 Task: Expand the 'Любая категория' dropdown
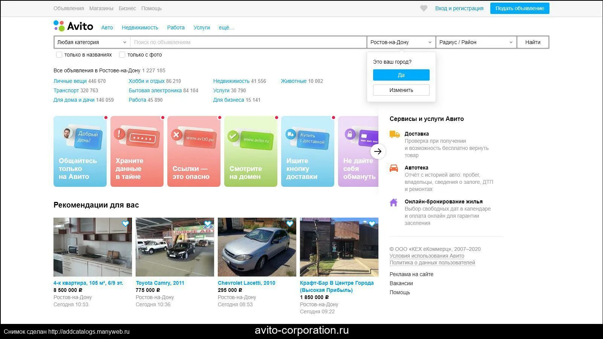(92, 42)
